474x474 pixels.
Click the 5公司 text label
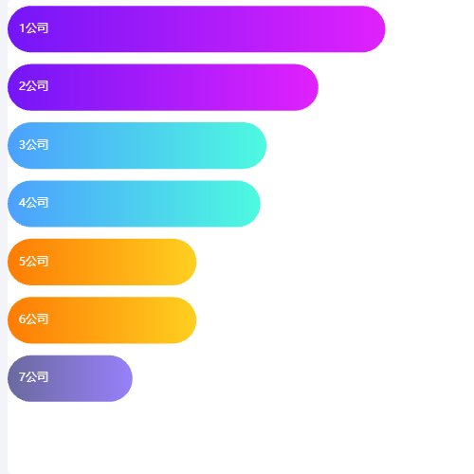[x=33, y=262]
